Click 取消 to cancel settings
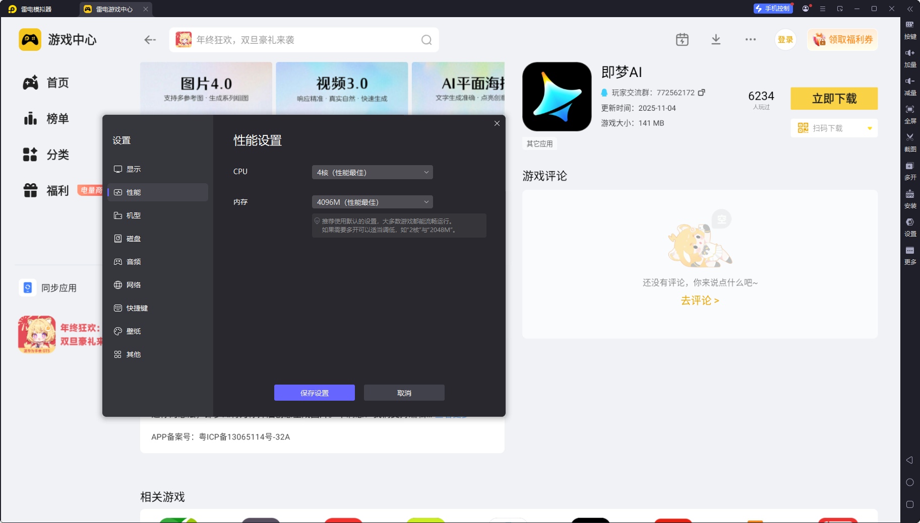 point(404,393)
